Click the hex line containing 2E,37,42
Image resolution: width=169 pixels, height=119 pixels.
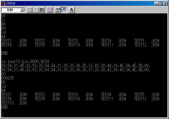pyautogui.click(x=76, y=66)
